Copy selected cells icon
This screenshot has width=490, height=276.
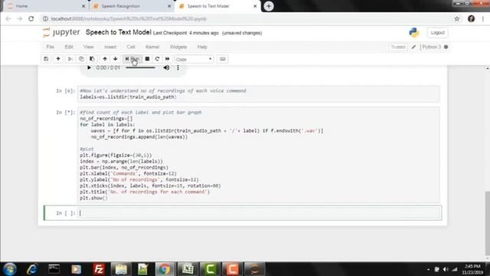click(x=81, y=59)
